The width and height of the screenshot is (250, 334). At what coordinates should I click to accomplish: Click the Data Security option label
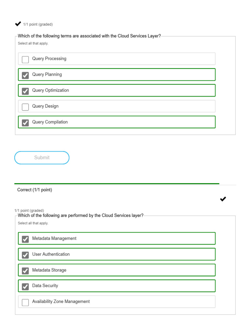[45, 286]
